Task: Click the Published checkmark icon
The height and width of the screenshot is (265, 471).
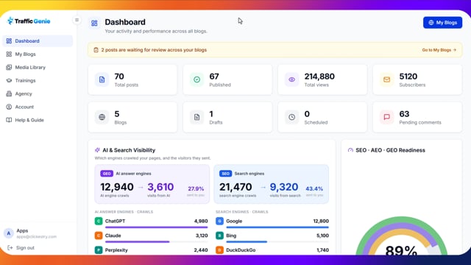Action: pos(196,79)
